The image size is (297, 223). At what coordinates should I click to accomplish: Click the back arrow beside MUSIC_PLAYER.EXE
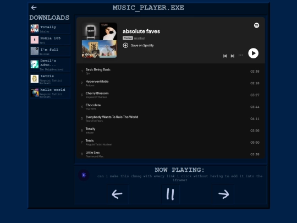click(34, 8)
